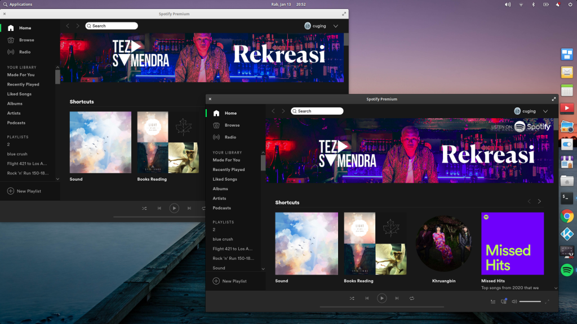Click the back window sidebar's scroll-up arrow
This screenshot has height=324, width=577.
pos(57,67)
